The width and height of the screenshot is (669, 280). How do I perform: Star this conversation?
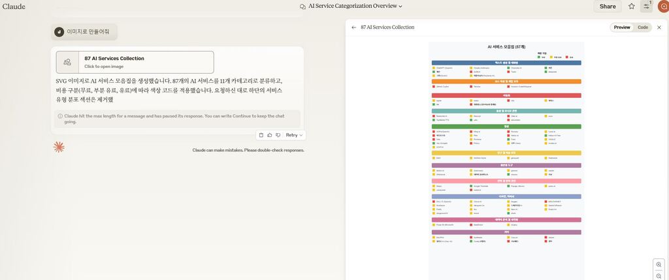coord(632,7)
